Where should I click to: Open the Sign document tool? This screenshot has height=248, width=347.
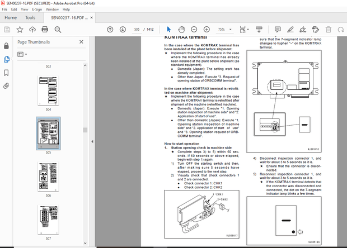(x=303, y=30)
